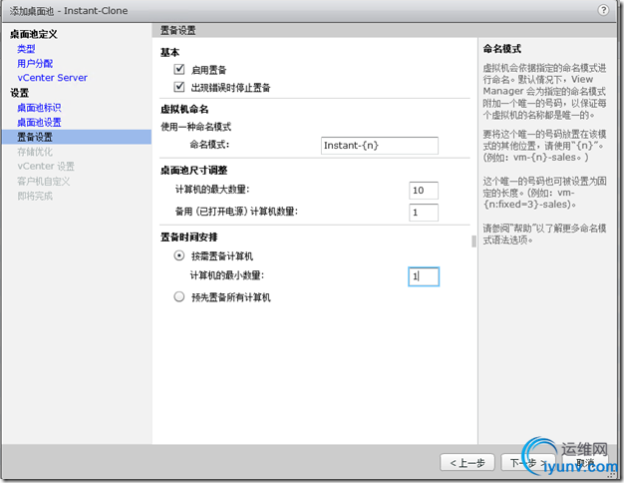
Task: Click the 桌面池定义 sidebar heading
Action: coord(34,34)
